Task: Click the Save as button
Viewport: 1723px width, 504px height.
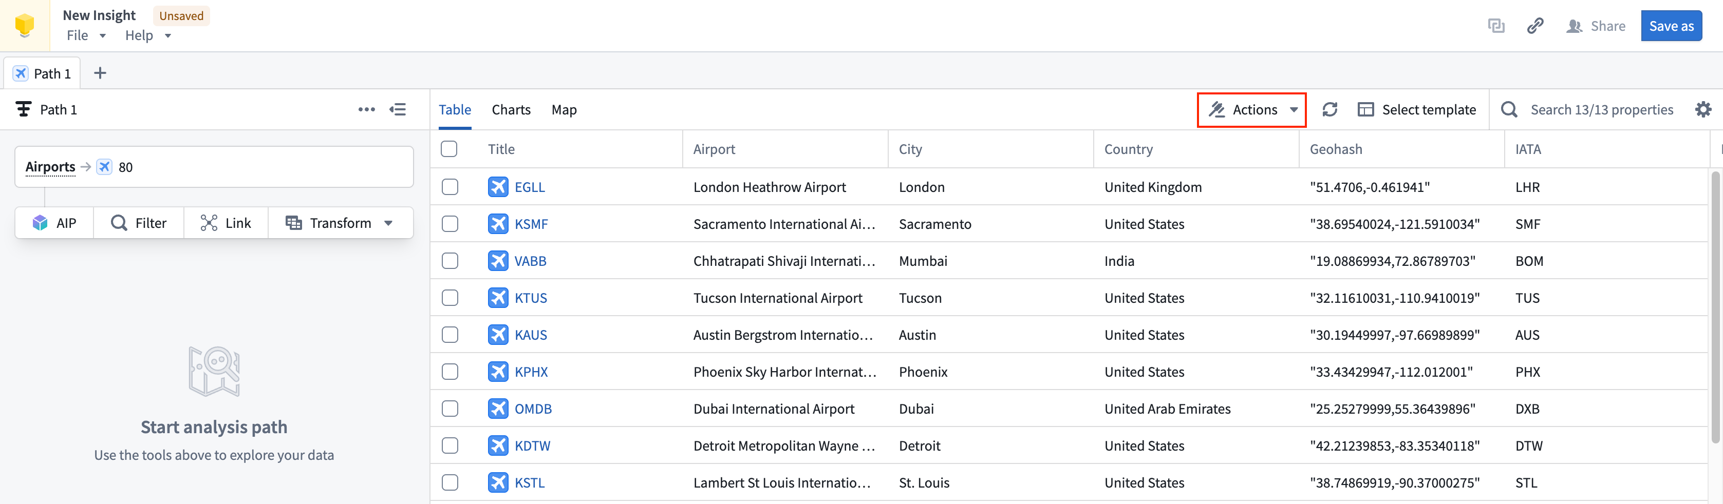Action: tap(1672, 25)
